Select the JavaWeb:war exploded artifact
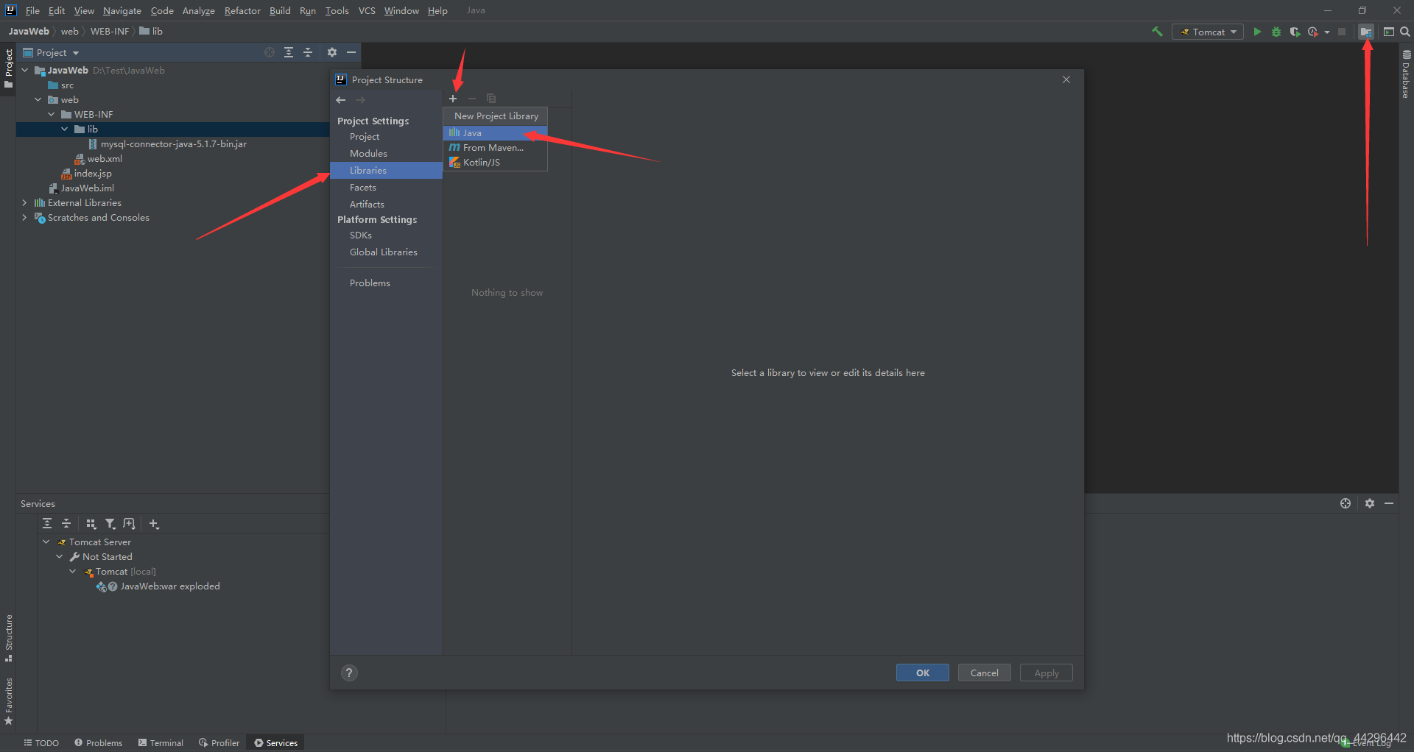Screen dimensions: 1414x752 click(169, 586)
